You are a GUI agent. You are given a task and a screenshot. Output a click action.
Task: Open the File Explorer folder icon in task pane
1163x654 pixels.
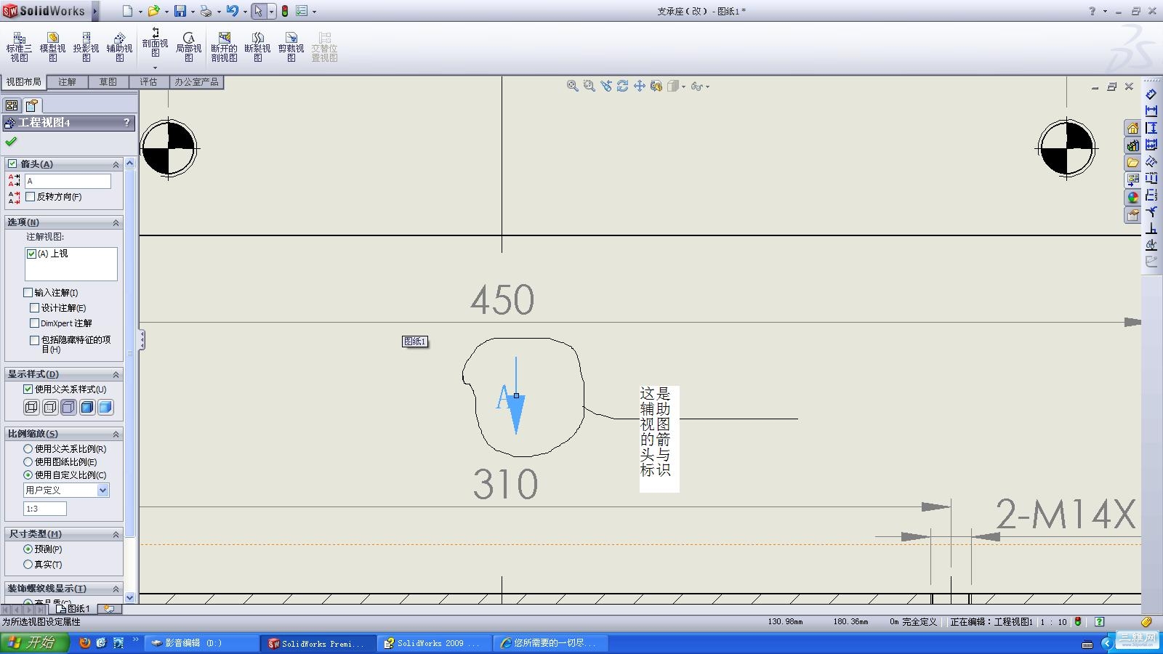tap(1132, 163)
